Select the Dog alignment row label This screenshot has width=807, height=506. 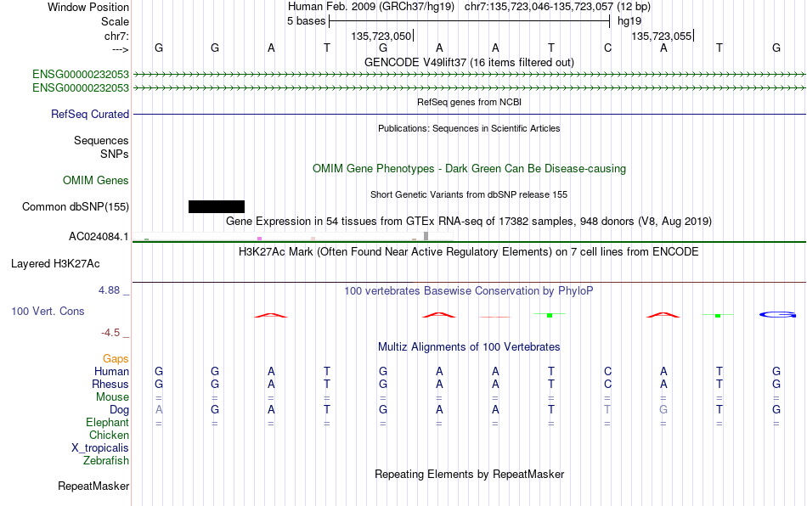(x=120, y=410)
